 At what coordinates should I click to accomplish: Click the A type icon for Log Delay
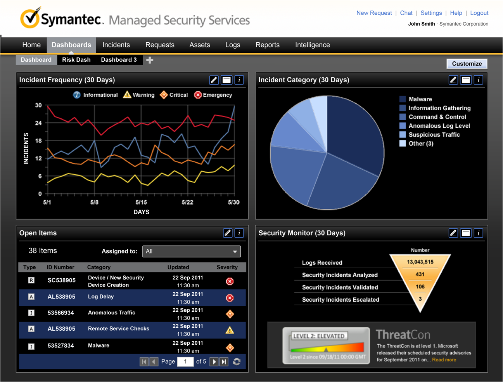(x=31, y=297)
